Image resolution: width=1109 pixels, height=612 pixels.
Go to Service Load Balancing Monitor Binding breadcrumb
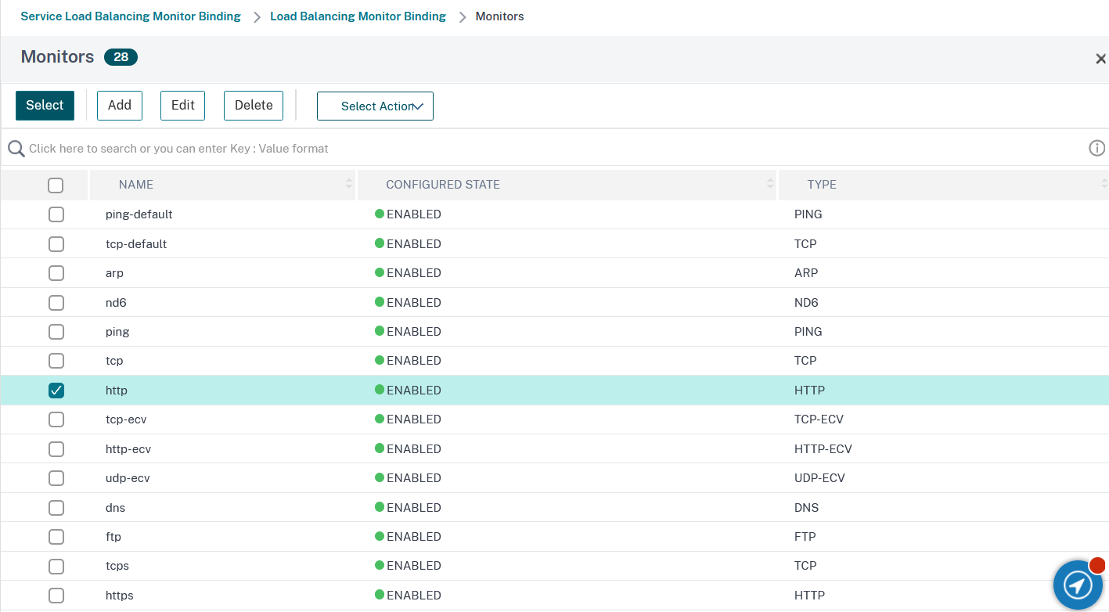pyautogui.click(x=131, y=16)
